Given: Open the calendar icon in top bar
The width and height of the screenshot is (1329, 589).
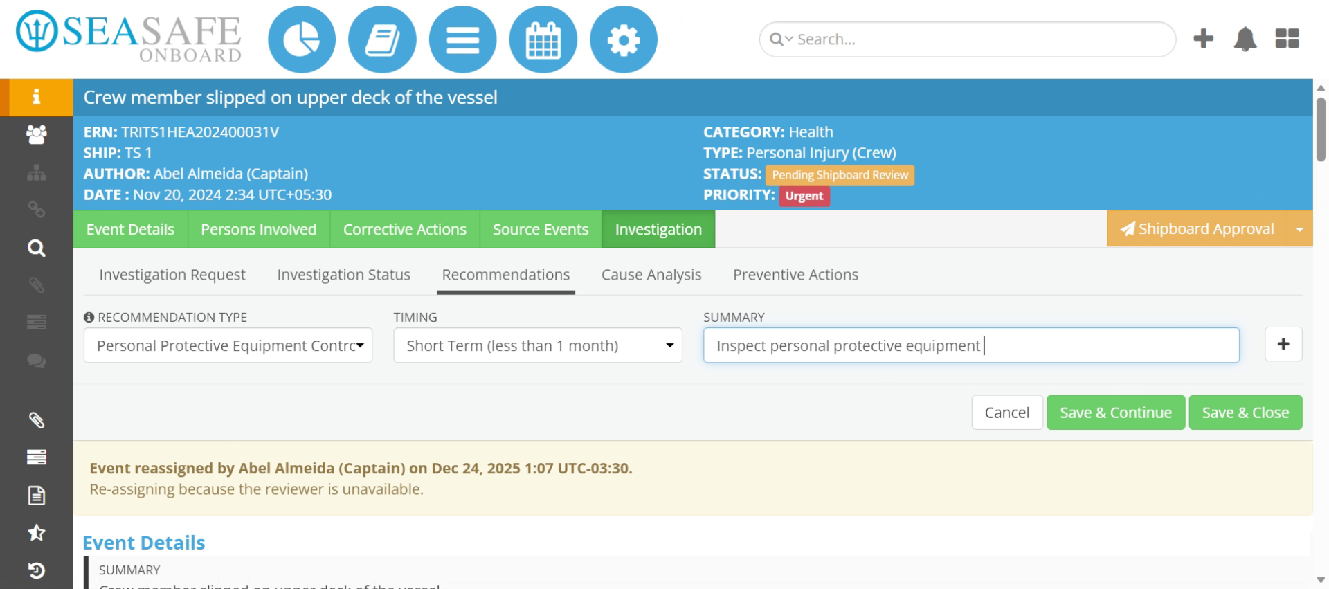Looking at the screenshot, I should 543,39.
